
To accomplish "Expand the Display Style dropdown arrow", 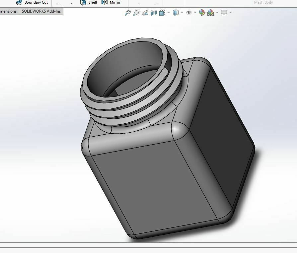I will click(182, 13).
